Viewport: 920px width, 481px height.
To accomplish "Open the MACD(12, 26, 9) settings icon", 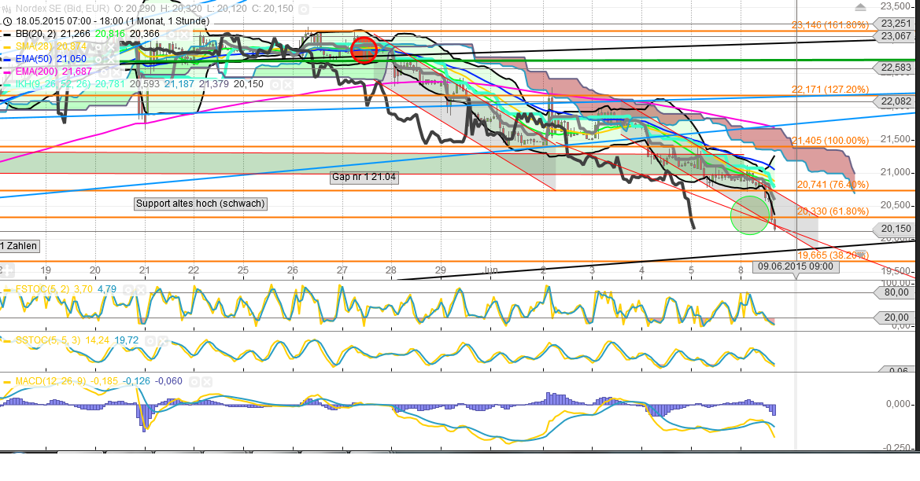I will pos(194,381).
